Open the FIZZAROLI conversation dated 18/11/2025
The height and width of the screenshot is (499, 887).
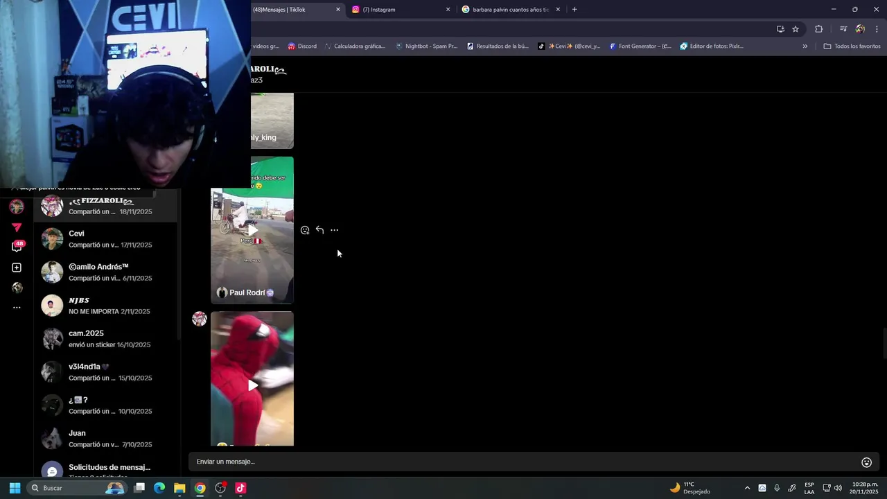point(105,206)
